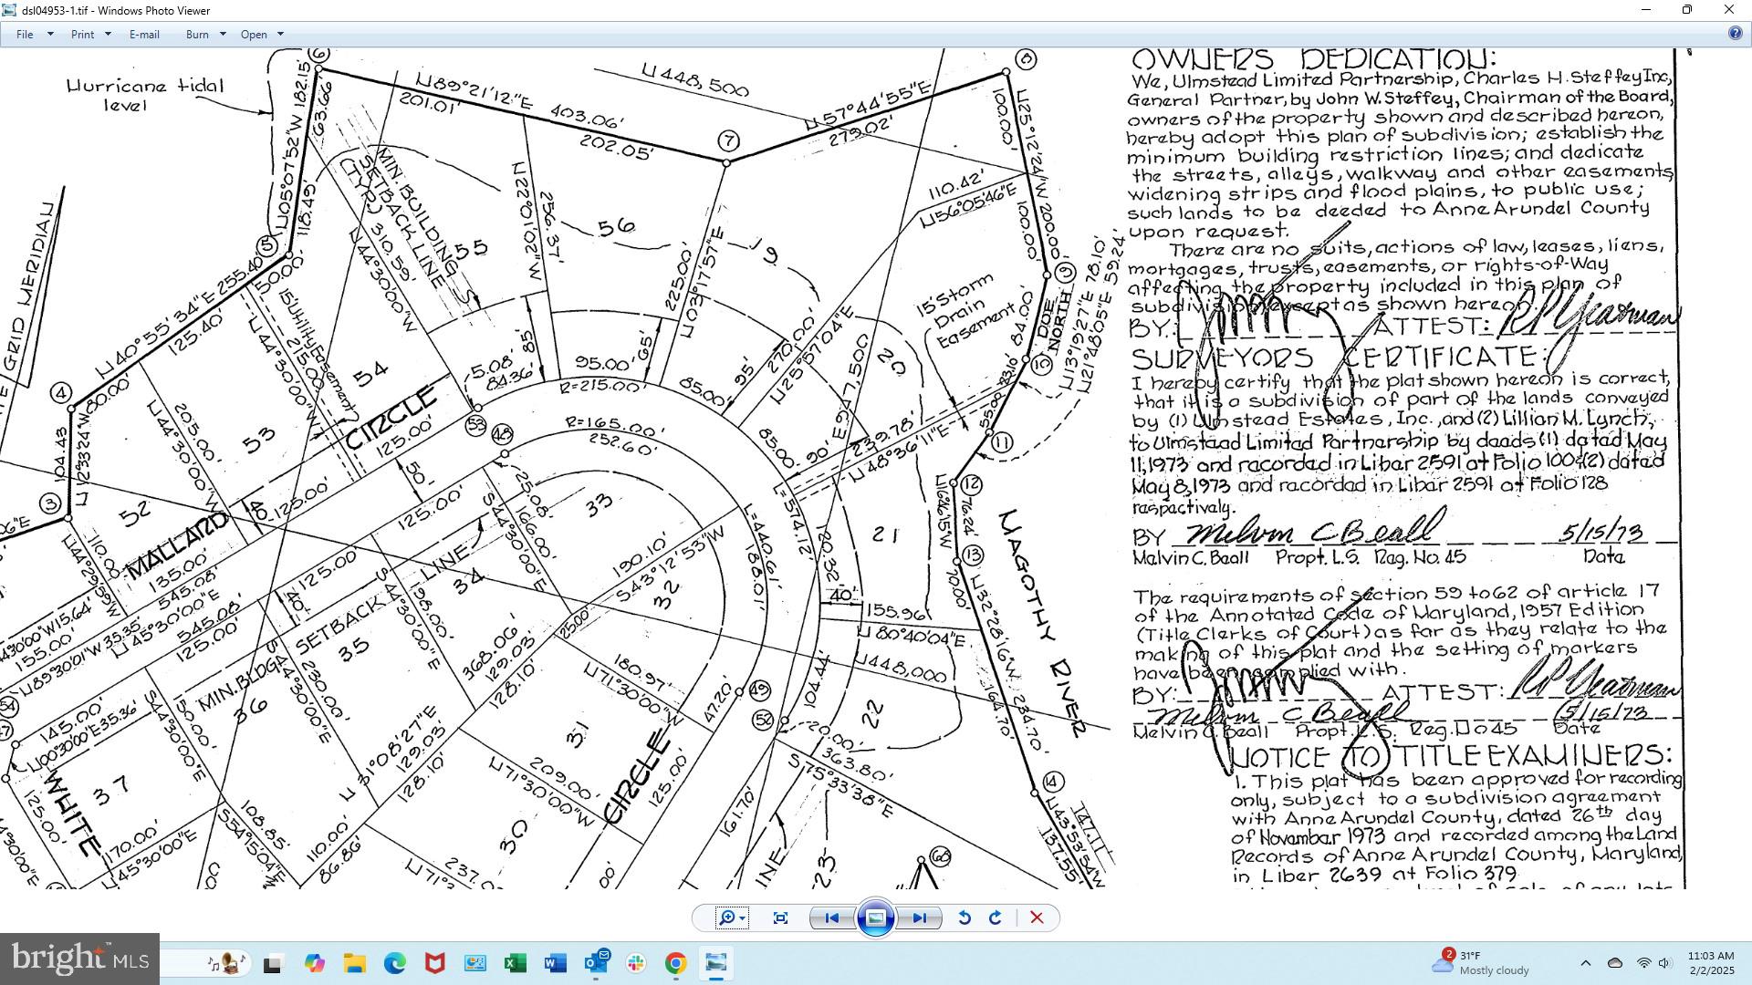Rotate image counterclockwise
The width and height of the screenshot is (1752, 985).
tap(964, 918)
